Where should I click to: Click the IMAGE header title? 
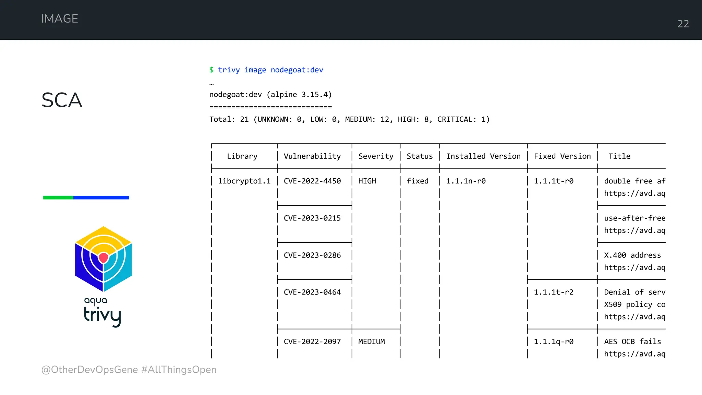(x=60, y=19)
